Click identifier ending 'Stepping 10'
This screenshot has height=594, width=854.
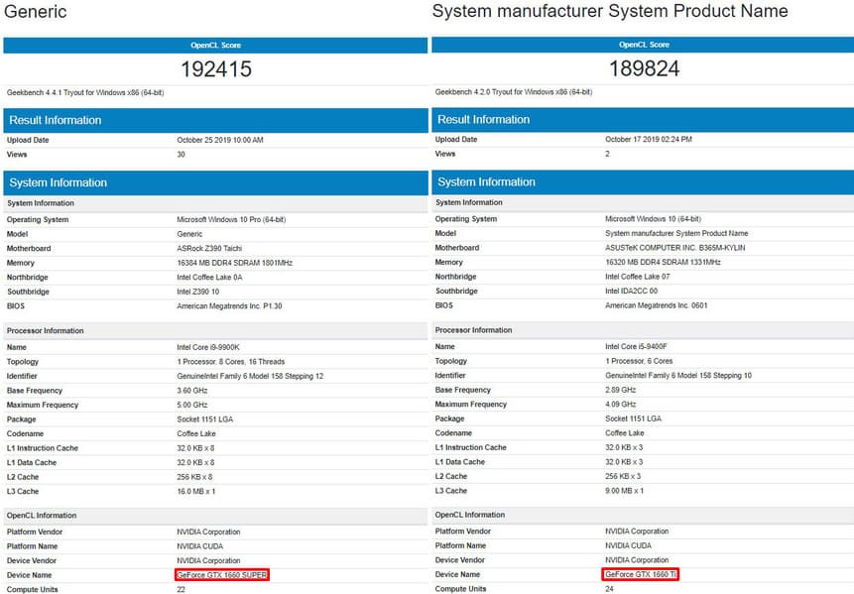[678, 376]
